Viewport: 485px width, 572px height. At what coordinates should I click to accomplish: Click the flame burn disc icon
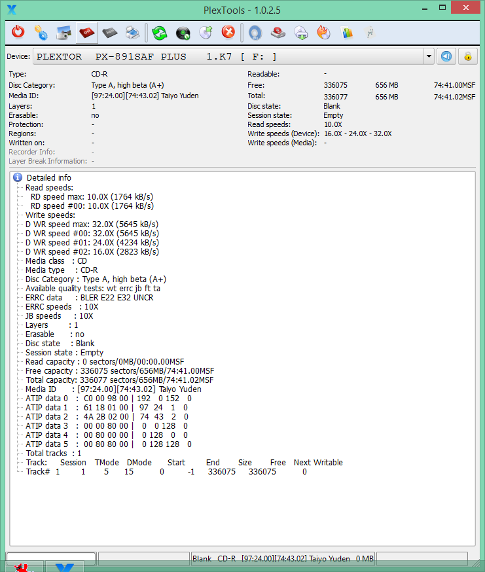pos(324,33)
